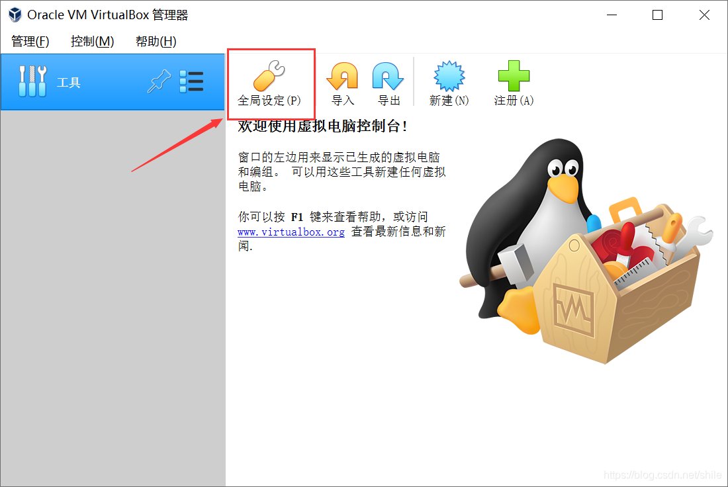Open Global Settings (全局设定) wrench icon
Image resolution: width=728 pixels, height=487 pixels.
[x=269, y=75]
